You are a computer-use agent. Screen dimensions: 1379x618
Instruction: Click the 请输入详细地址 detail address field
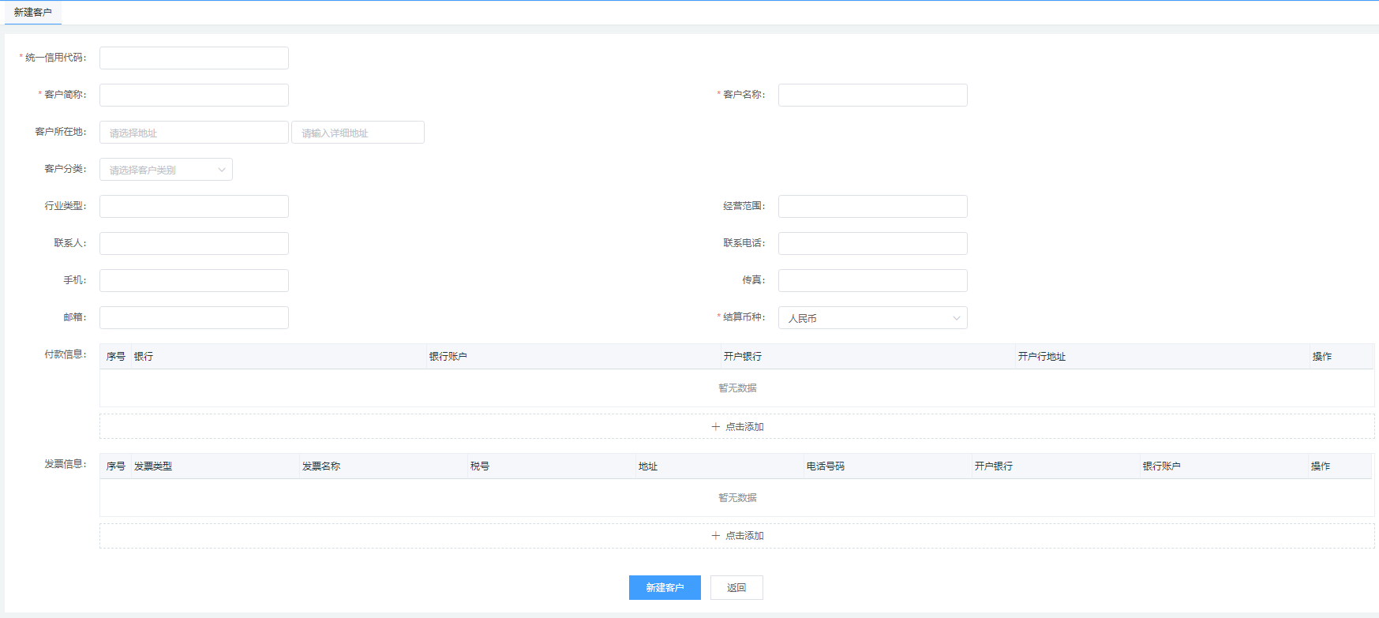pyautogui.click(x=358, y=133)
